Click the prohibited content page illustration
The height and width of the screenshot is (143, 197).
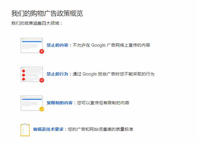(32, 45)
